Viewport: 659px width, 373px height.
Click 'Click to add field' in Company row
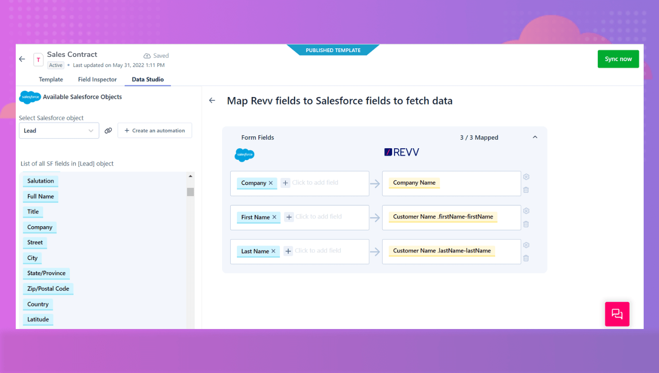point(315,183)
